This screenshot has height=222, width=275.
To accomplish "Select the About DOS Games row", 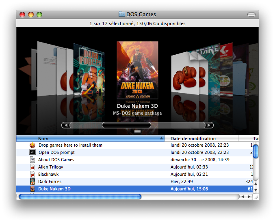I will [134, 160].
